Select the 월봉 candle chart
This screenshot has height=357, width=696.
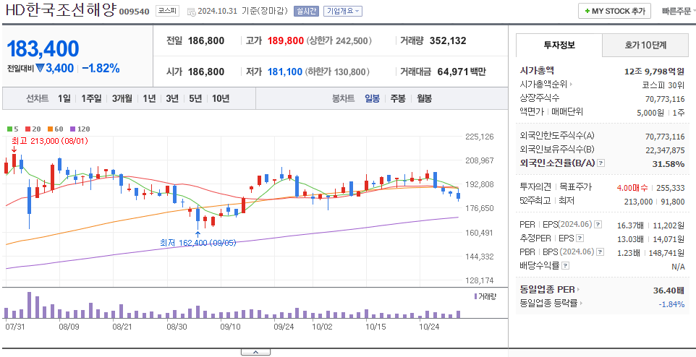coord(424,98)
